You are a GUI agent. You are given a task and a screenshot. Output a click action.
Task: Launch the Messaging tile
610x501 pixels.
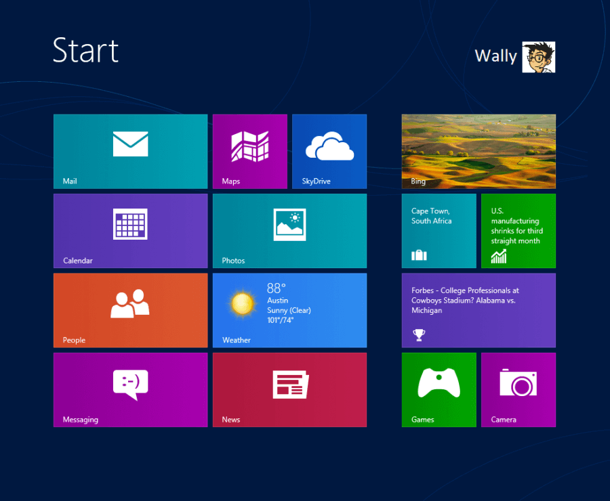[x=130, y=390]
